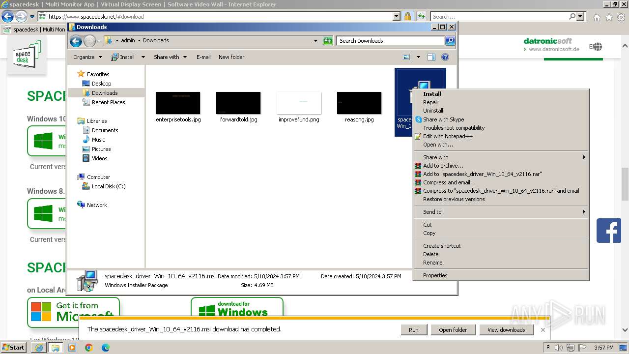Click the Edit with Notepad++ icon
The image size is (629, 354).
click(418, 136)
